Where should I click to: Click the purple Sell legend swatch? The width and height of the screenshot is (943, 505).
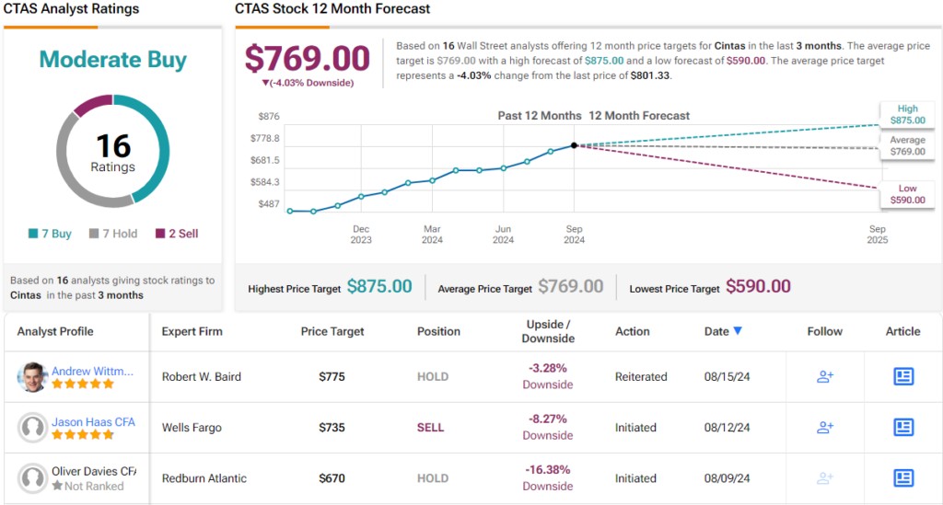pos(160,234)
